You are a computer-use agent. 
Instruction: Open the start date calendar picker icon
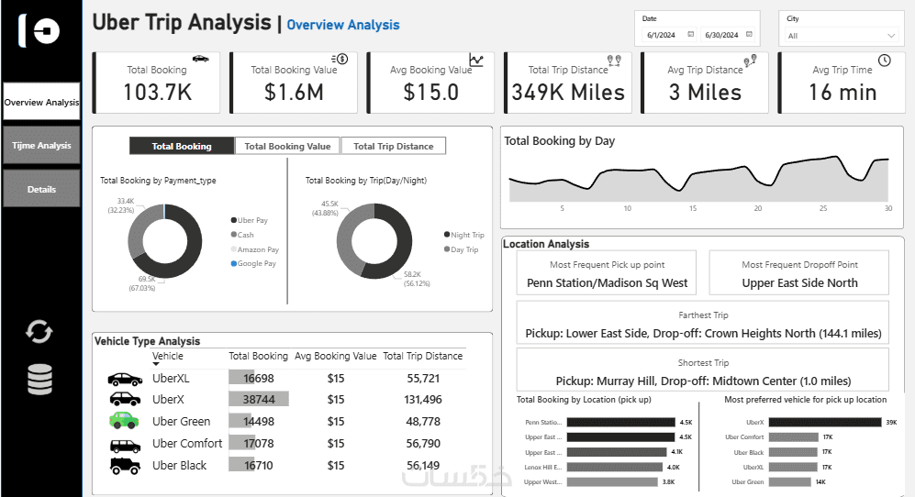coord(691,35)
